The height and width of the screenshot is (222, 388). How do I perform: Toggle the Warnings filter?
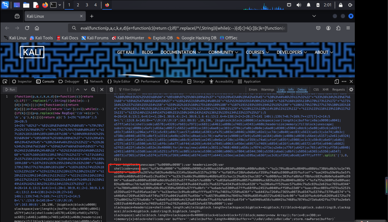(x=267, y=89)
